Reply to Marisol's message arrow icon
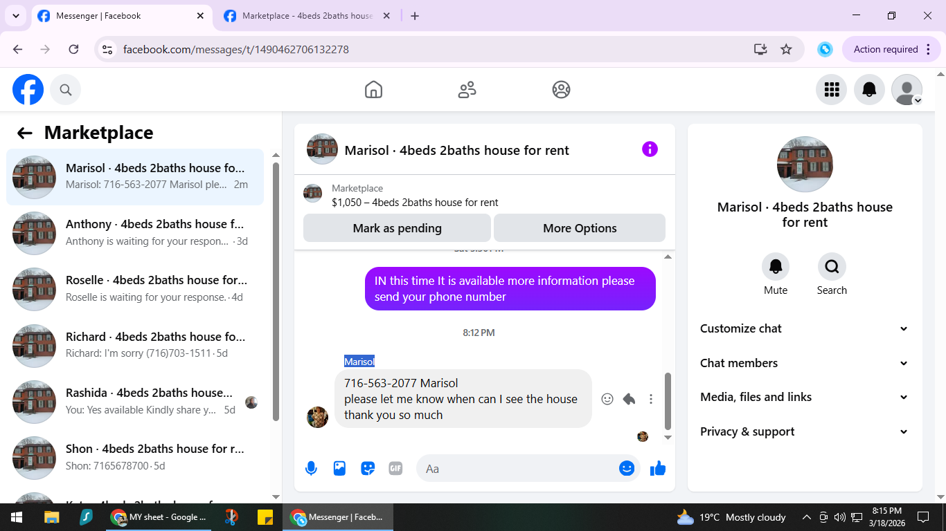The height and width of the screenshot is (531, 946). [x=629, y=399]
